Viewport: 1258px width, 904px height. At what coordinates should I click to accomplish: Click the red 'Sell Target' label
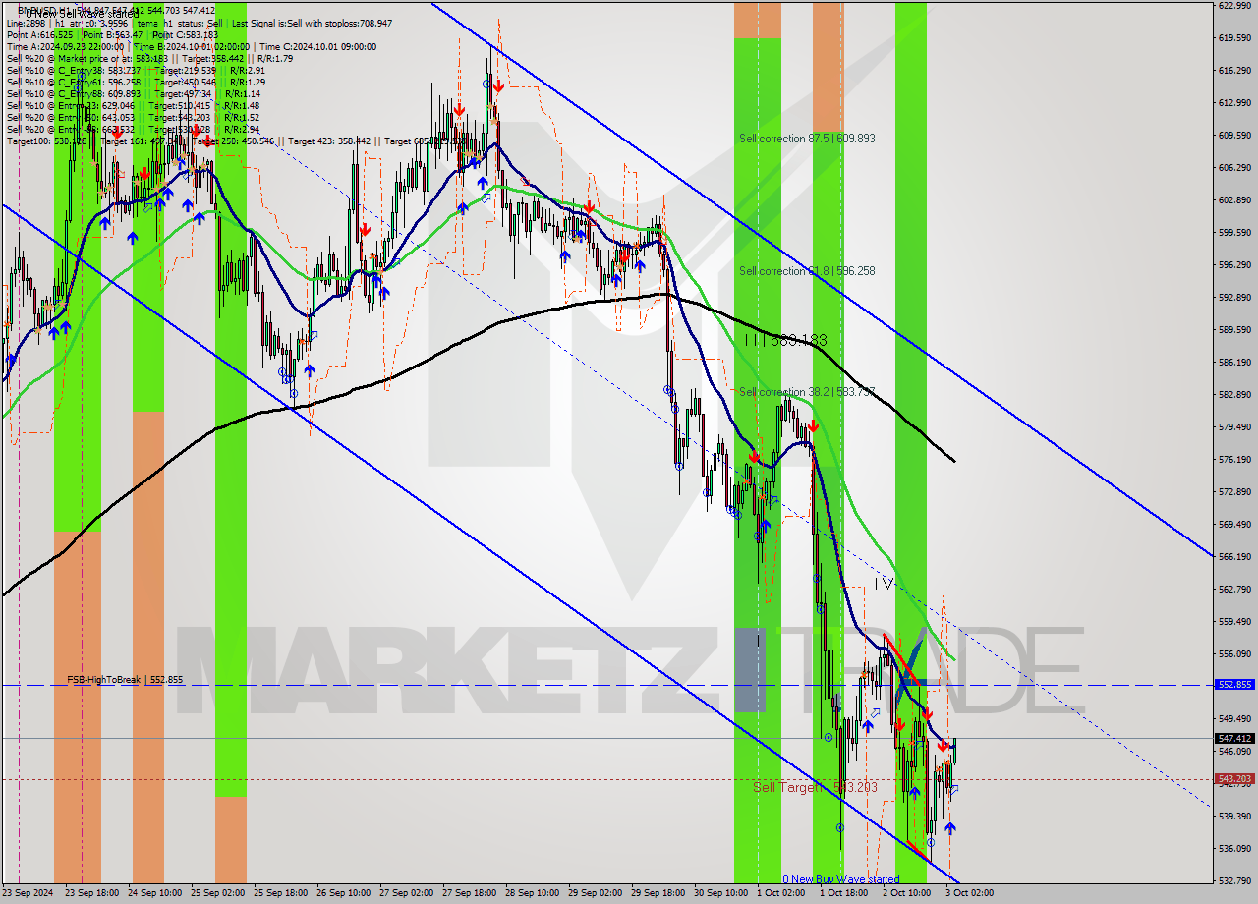814,788
